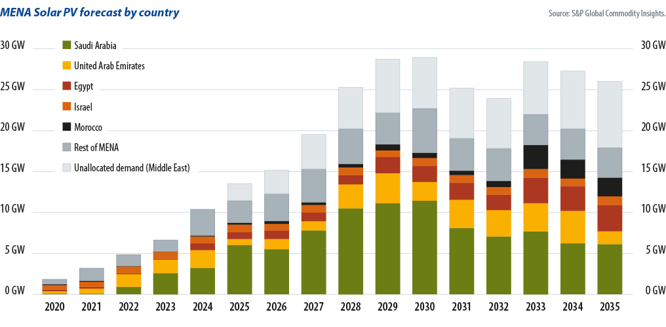This screenshot has width=666, height=327.
Task: Click the dark red Egypt segment in the 2035 bar
Action: tap(609, 218)
